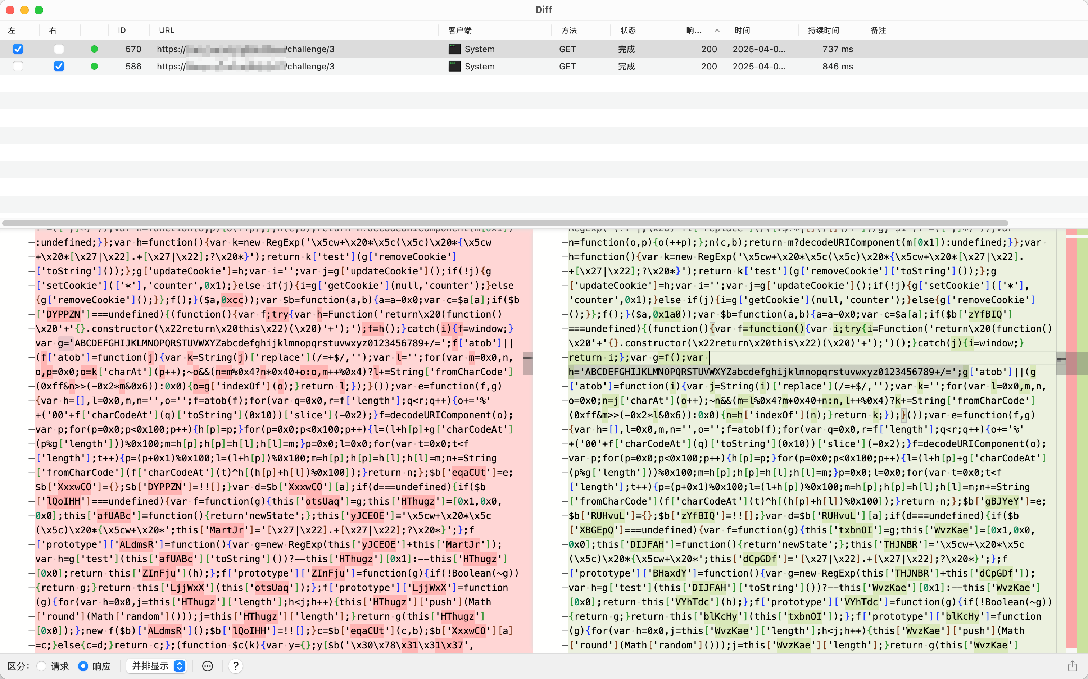This screenshot has height=679, width=1088.
Task: Check left checkbox for request 586
Action: [18, 67]
